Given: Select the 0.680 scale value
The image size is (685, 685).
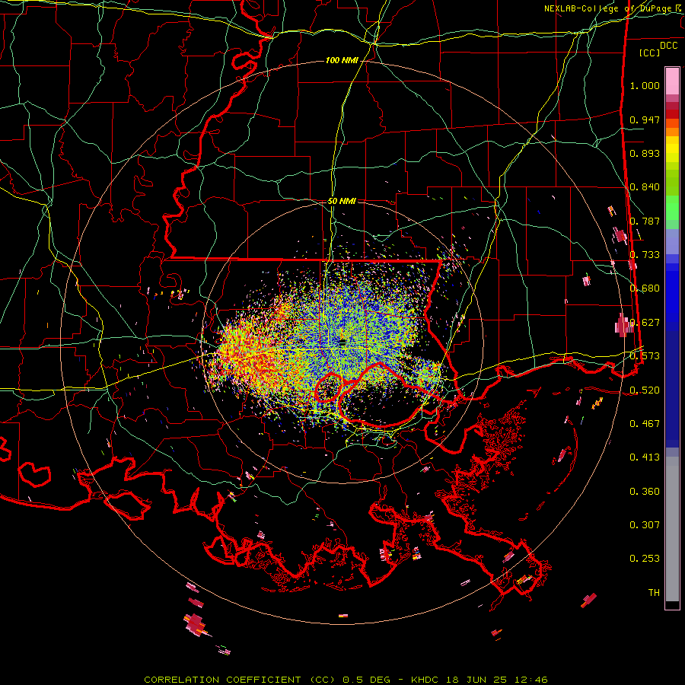Looking at the screenshot, I should tap(645, 288).
